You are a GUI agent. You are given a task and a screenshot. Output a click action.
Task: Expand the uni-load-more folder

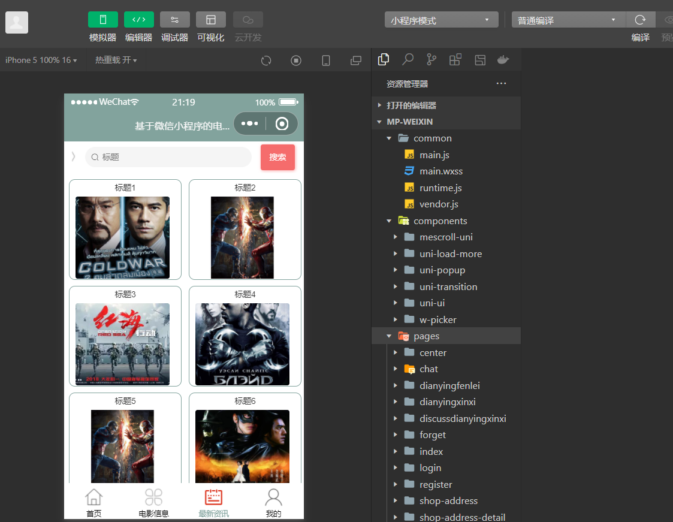(x=446, y=254)
